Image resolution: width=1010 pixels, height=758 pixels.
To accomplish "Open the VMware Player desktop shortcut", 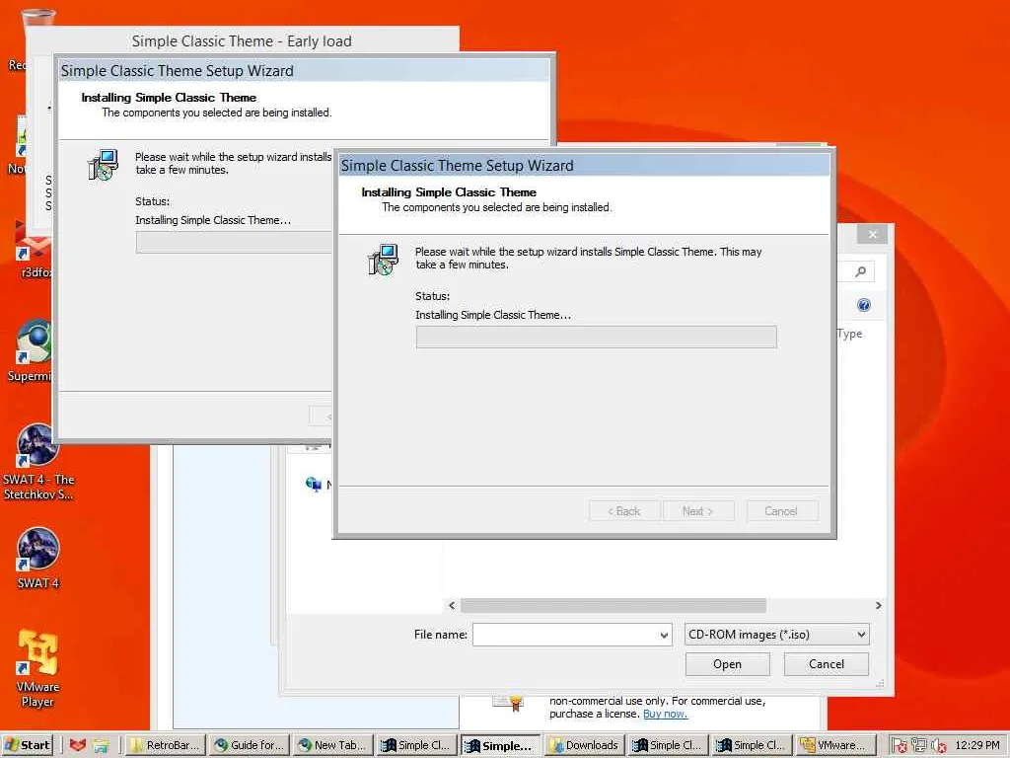I will (x=37, y=668).
